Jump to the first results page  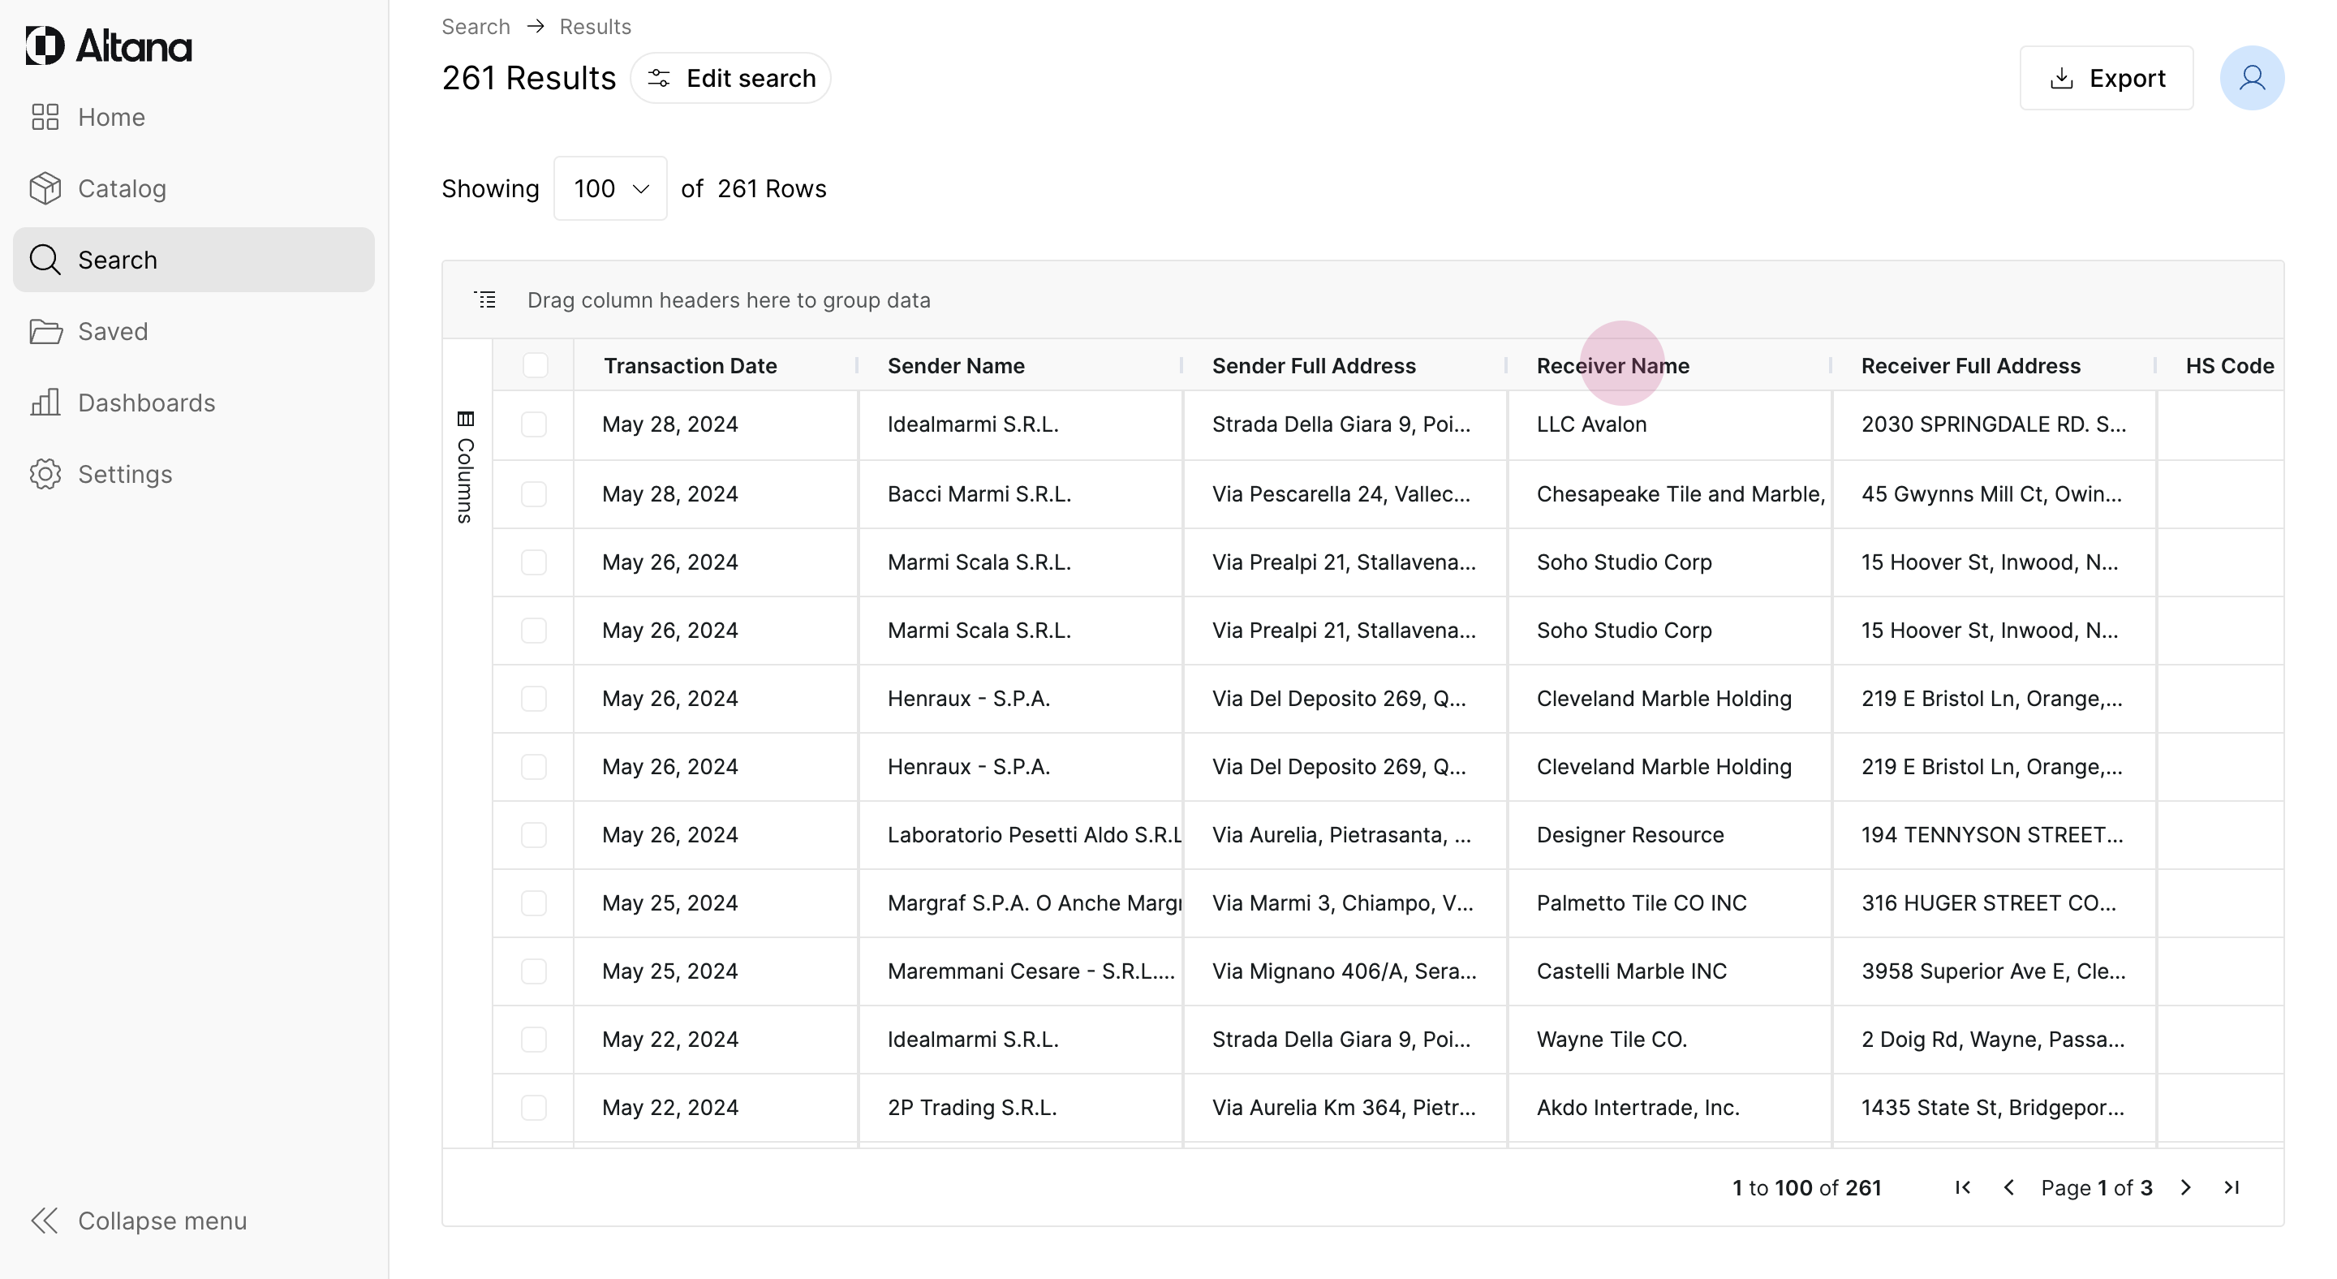(x=1962, y=1187)
